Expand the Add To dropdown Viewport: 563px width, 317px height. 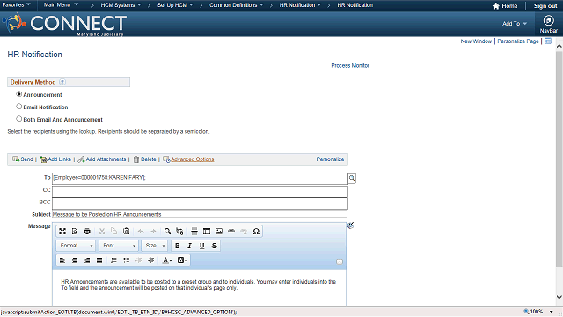pyautogui.click(x=515, y=24)
